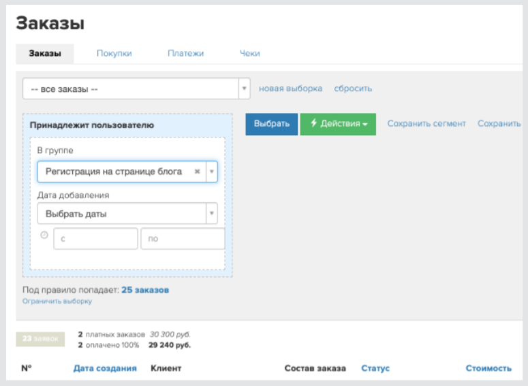Expand the group selector arrow
This screenshot has width=528, height=386.
tap(212, 172)
